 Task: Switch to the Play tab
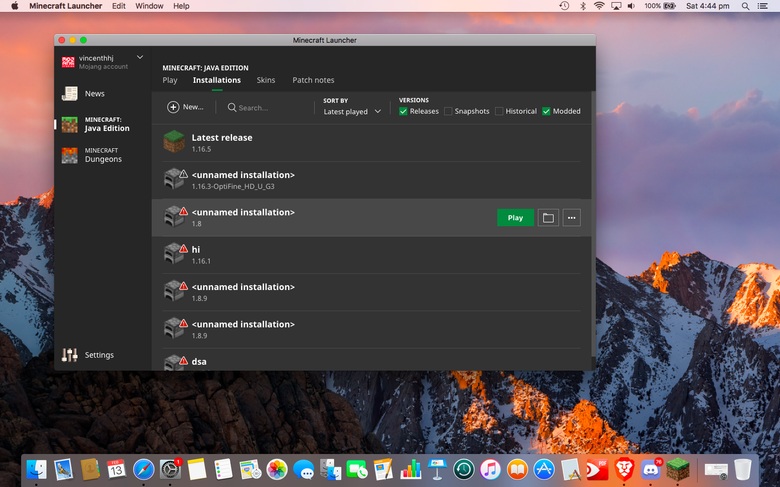[170, 80]
